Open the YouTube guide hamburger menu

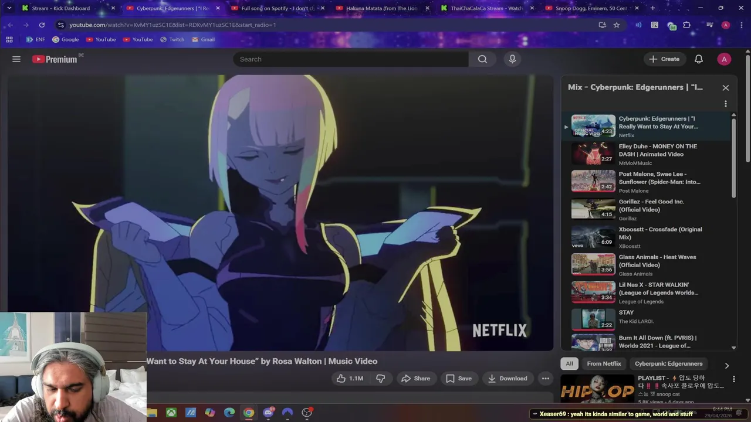click(x=16, y=59)
